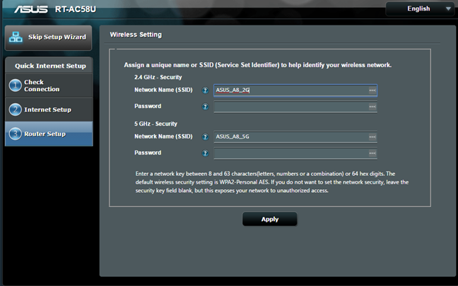Click the ellipsis icon in 5 GHz Password field

[x=372, y=153]
